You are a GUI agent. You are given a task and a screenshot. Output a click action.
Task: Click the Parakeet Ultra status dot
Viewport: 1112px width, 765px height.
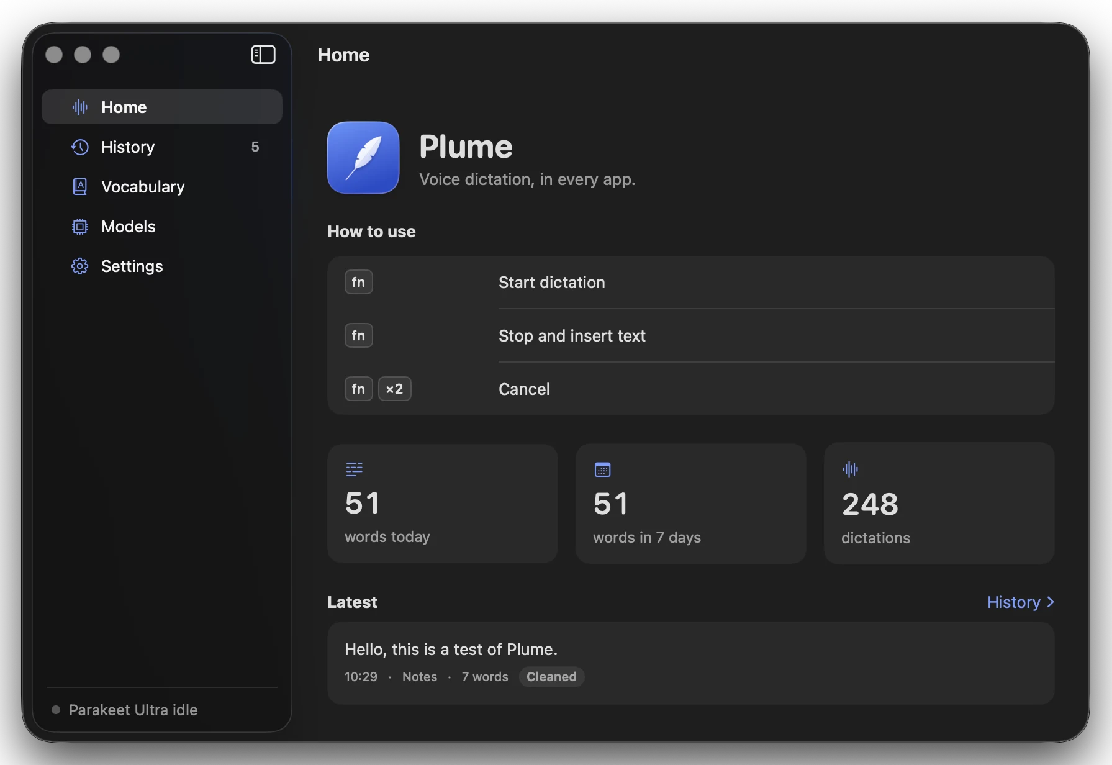tap(56, 710)
